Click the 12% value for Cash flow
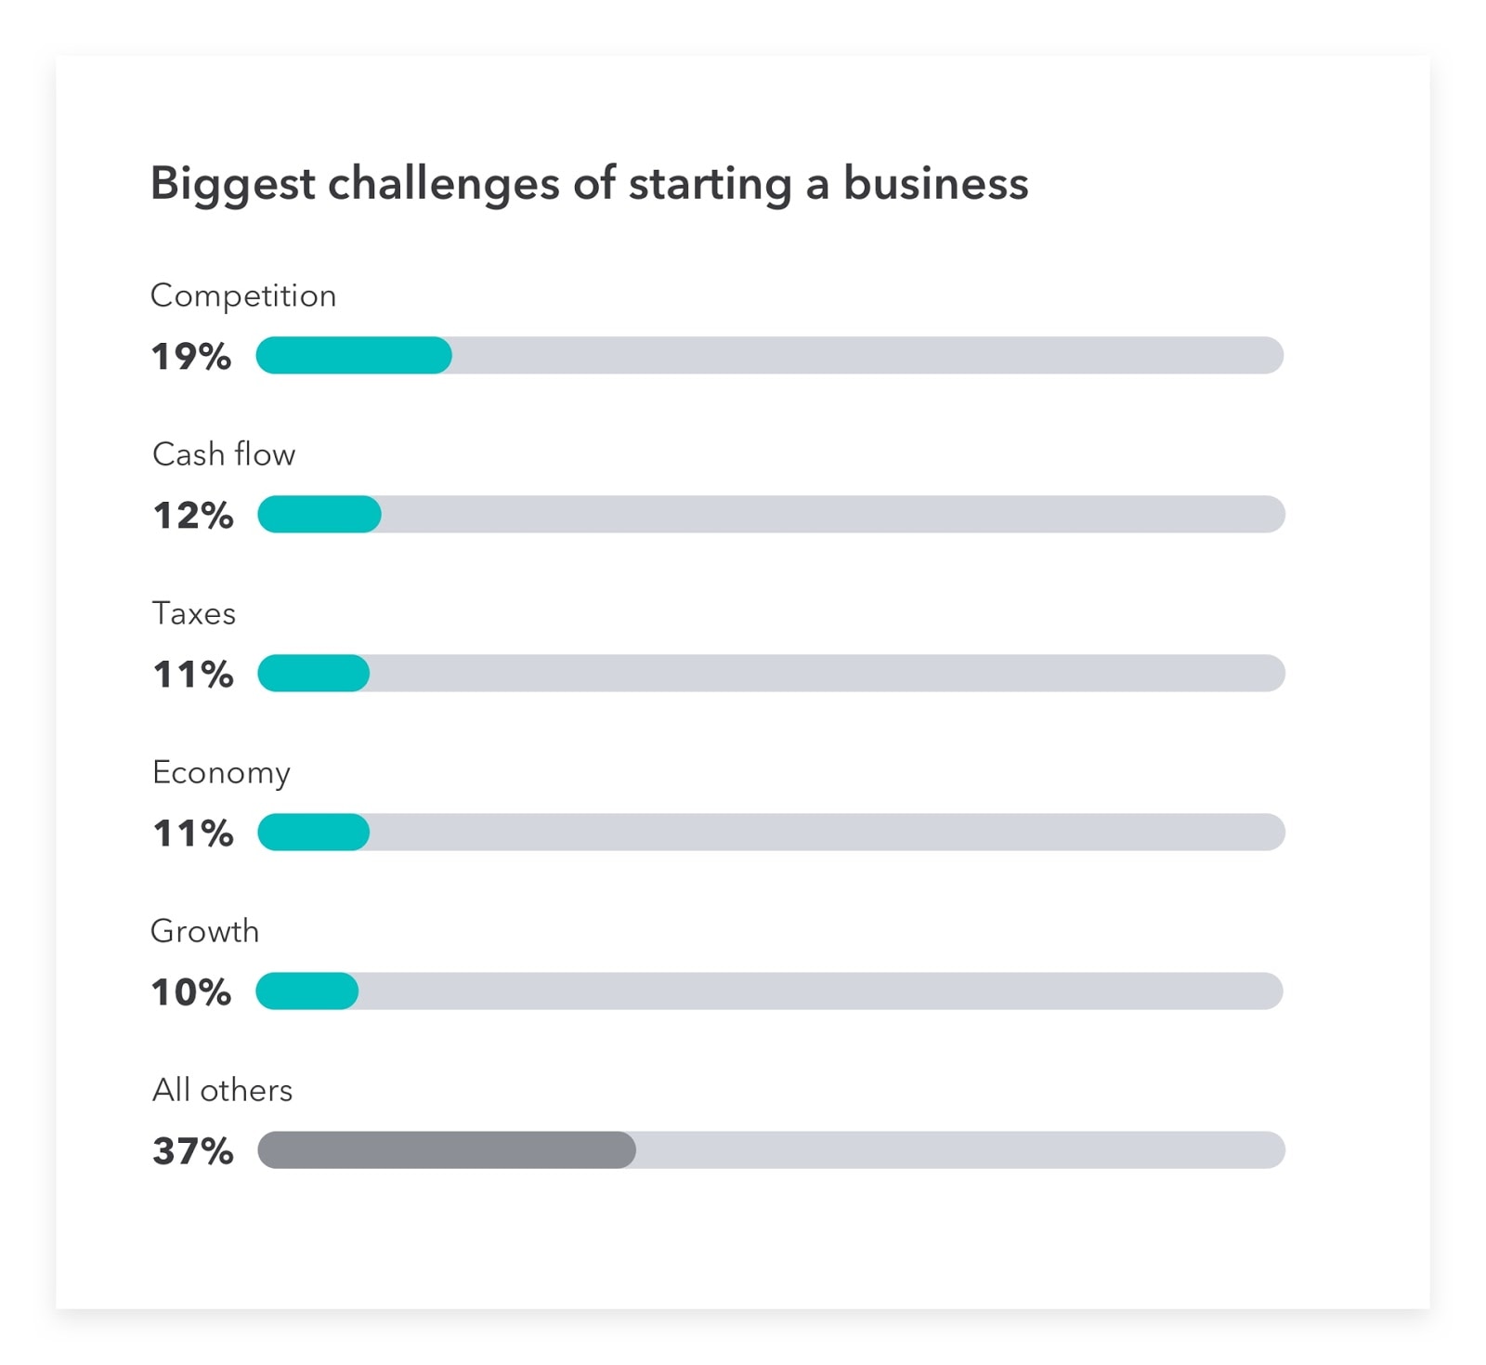1486x1365 pixels. coord(193,516)
